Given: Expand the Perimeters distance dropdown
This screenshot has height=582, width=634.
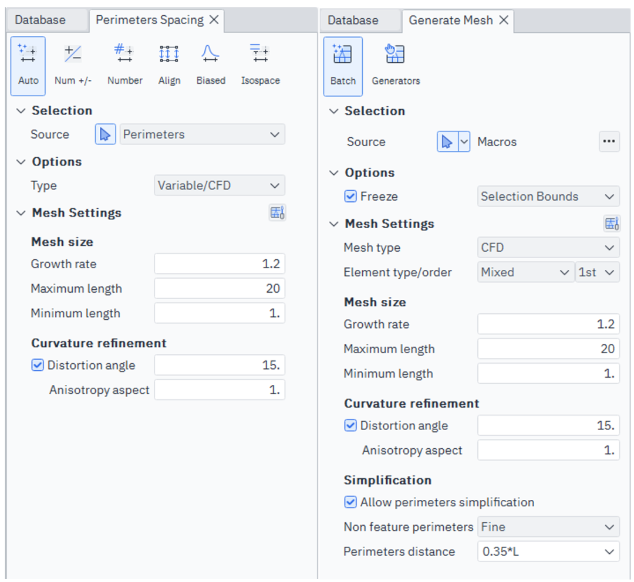Looking at the screenshot, I should click(x=548, y=551).
